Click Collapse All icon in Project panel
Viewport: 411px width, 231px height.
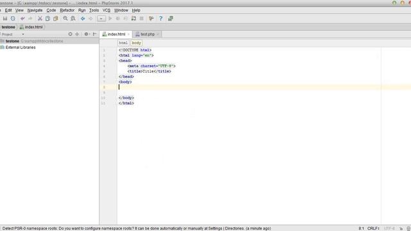pyautogui.click(x=77, y=34)
